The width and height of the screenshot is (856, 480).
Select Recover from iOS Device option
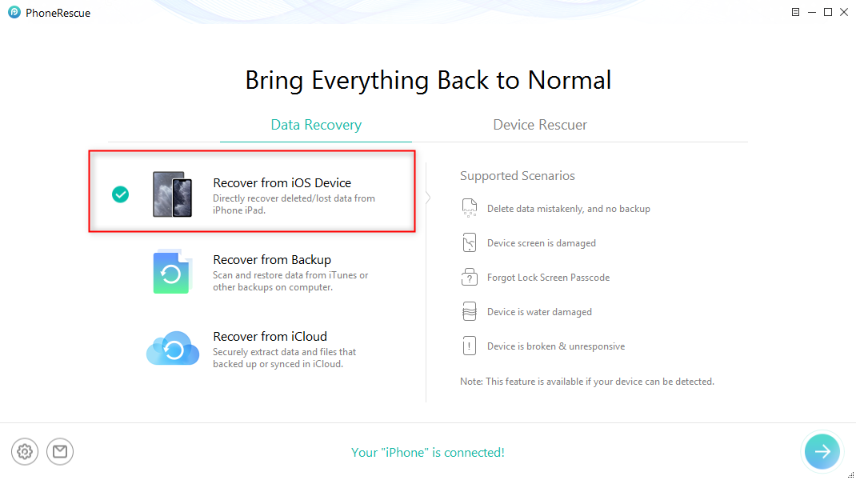282,183
